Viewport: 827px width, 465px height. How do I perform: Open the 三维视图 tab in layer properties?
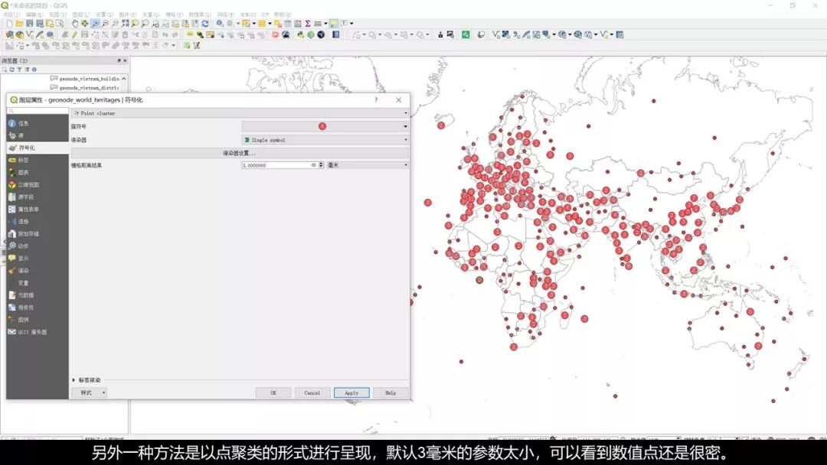[38, 185]
